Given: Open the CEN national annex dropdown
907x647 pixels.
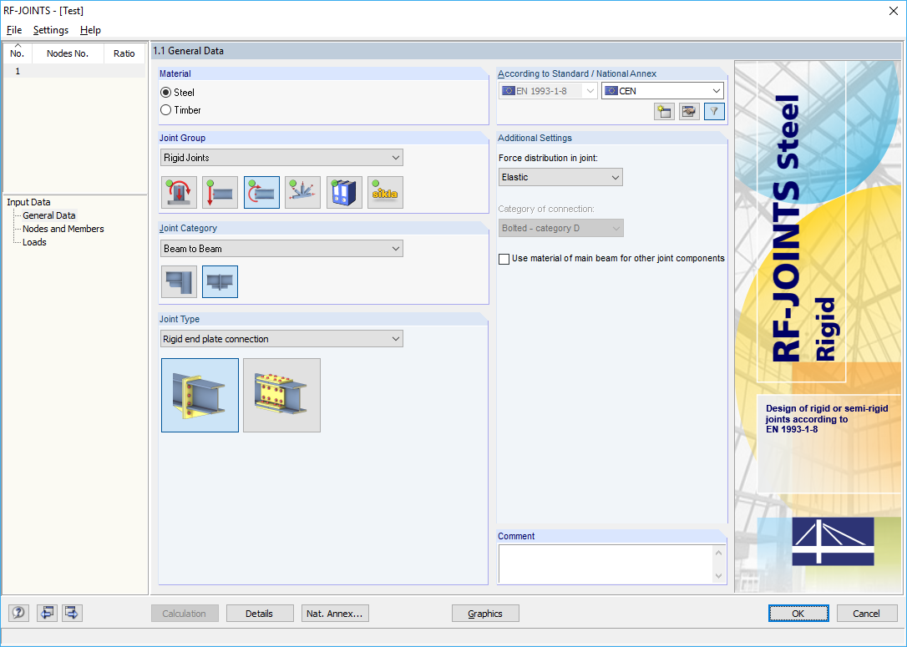Looking at the screenshot, I should click(663, 91).
